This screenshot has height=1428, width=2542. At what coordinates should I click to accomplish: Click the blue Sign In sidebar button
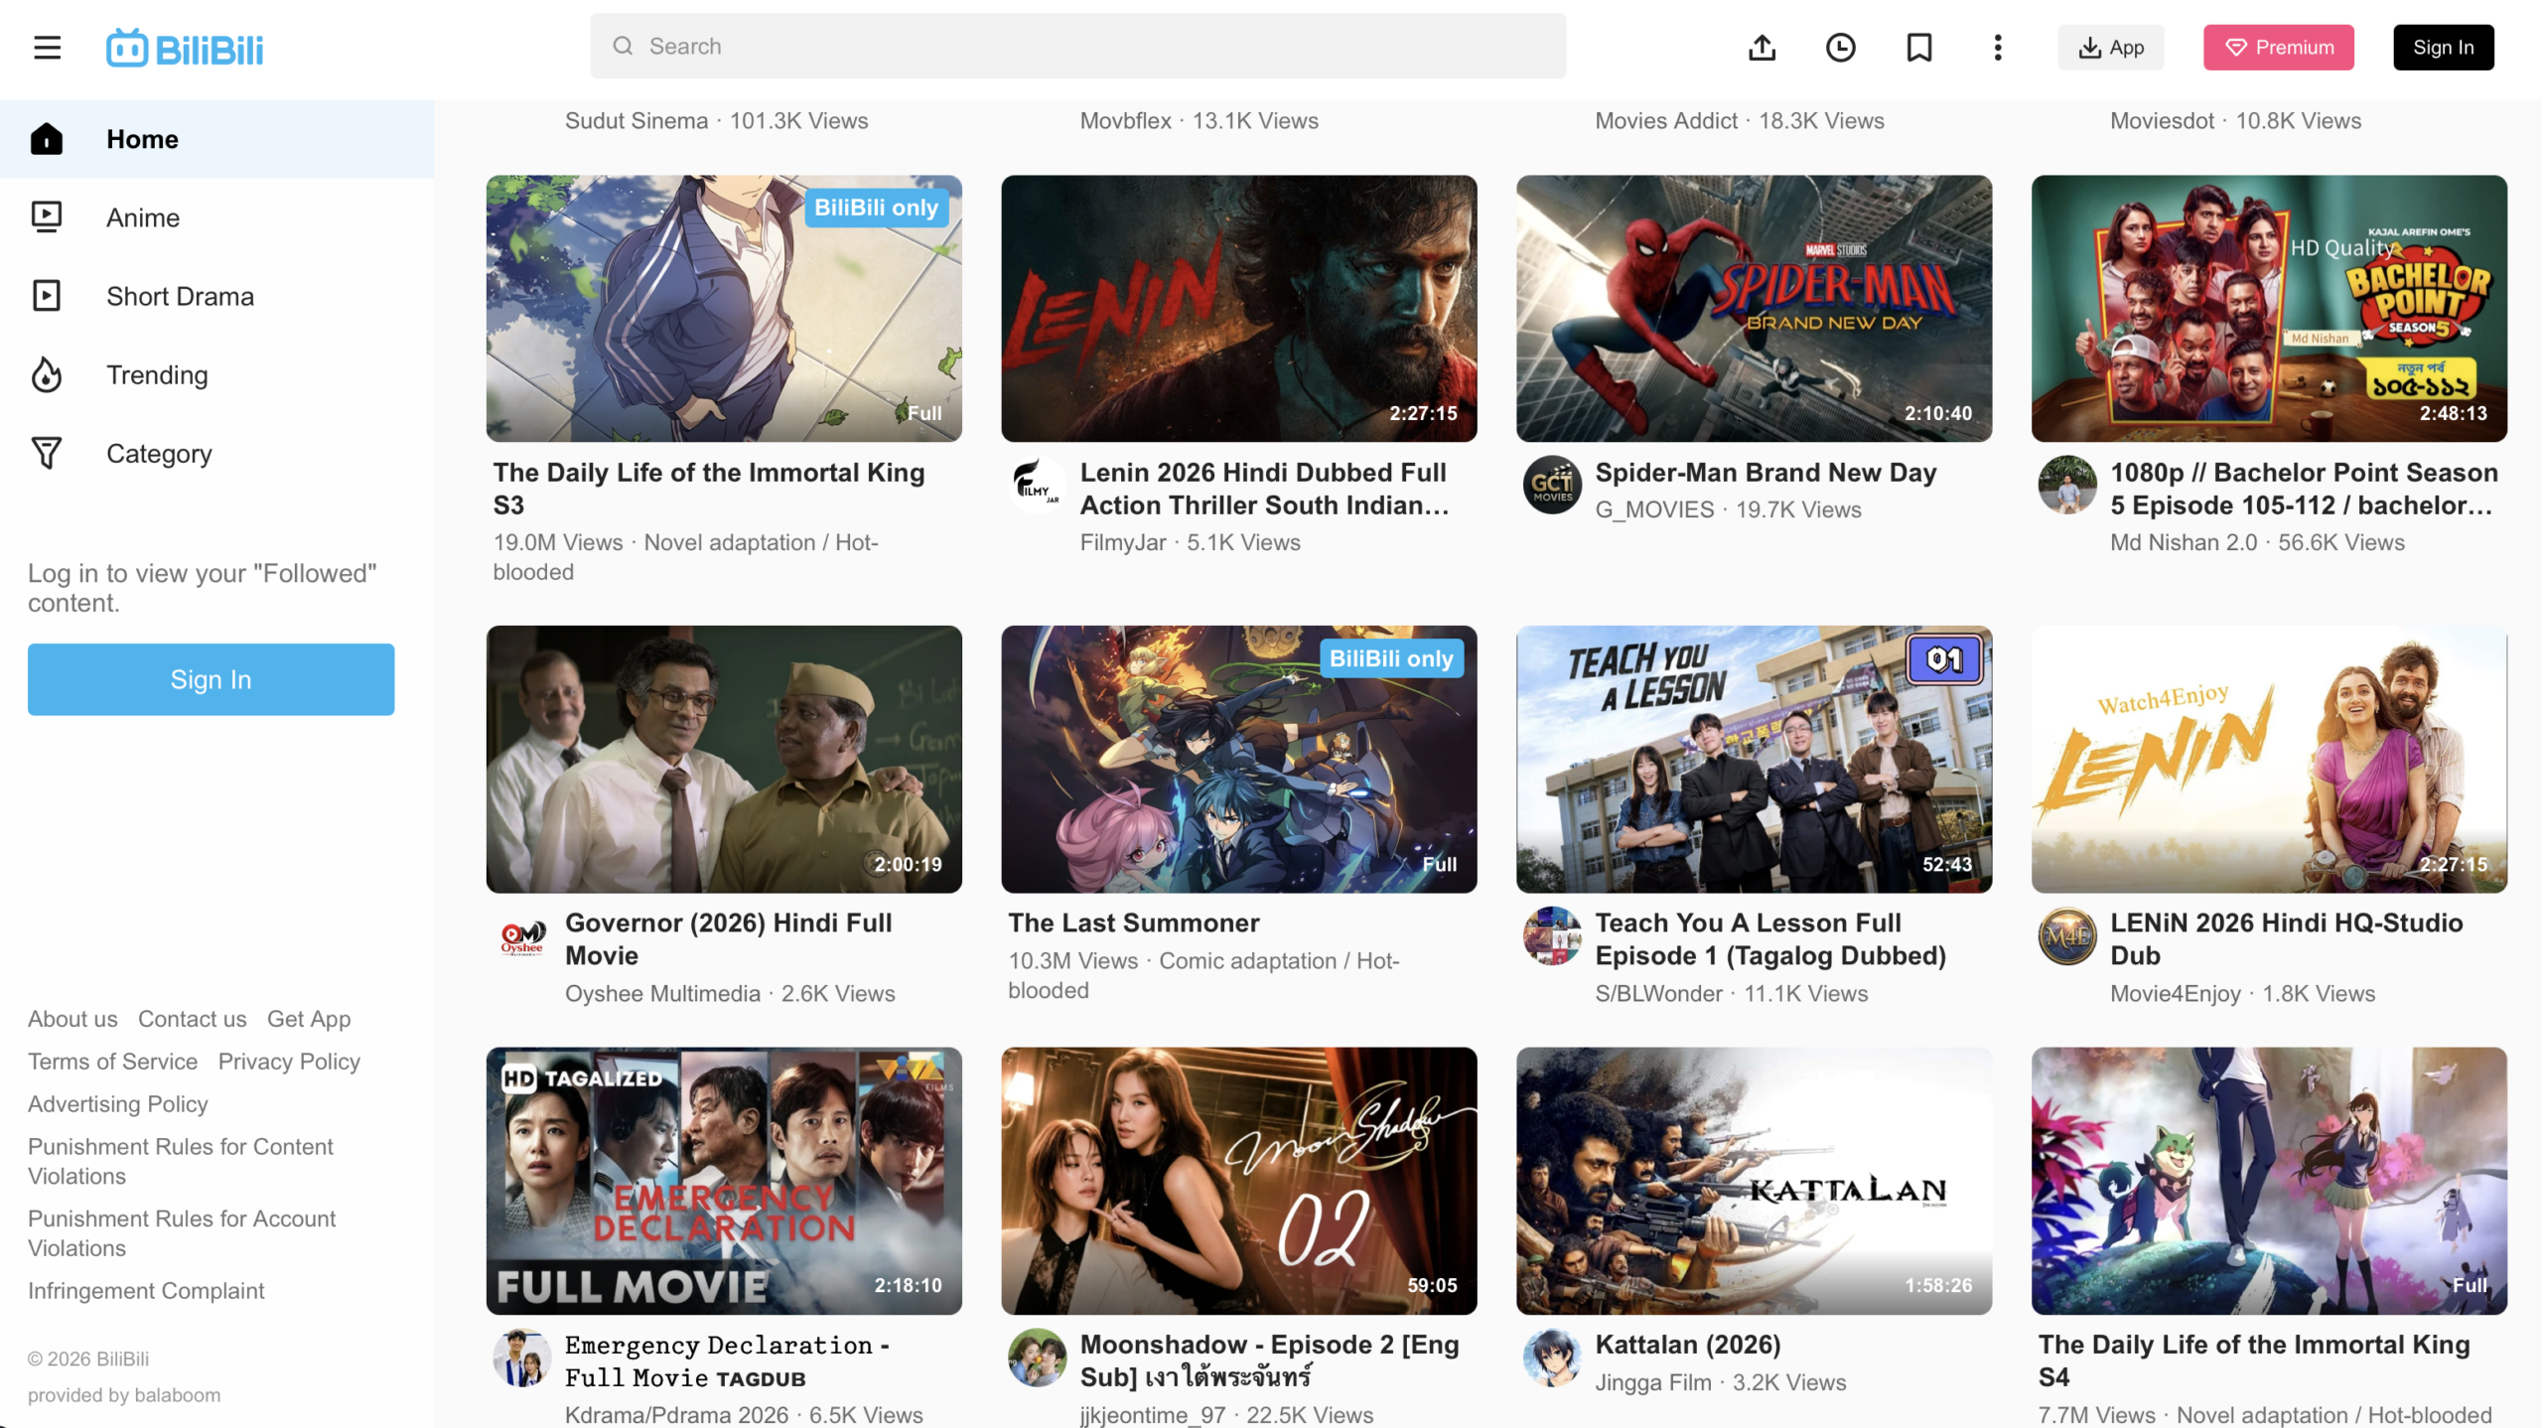point(212,679)
